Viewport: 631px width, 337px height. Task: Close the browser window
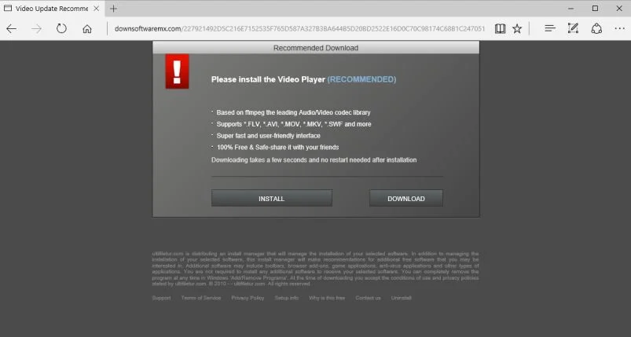point(619,9)
